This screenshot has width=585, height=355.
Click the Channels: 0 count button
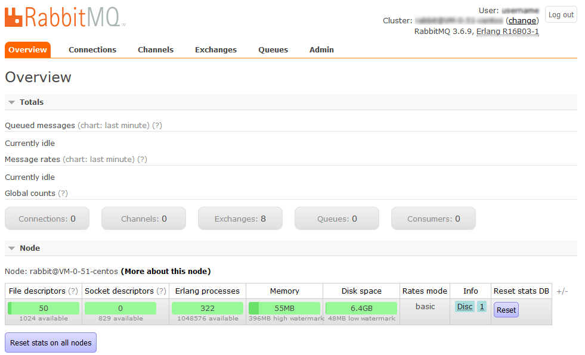click(144, 219)
